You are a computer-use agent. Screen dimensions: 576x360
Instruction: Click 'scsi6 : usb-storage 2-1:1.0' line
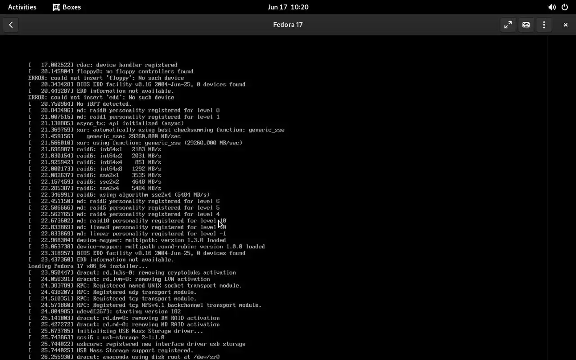96,337
